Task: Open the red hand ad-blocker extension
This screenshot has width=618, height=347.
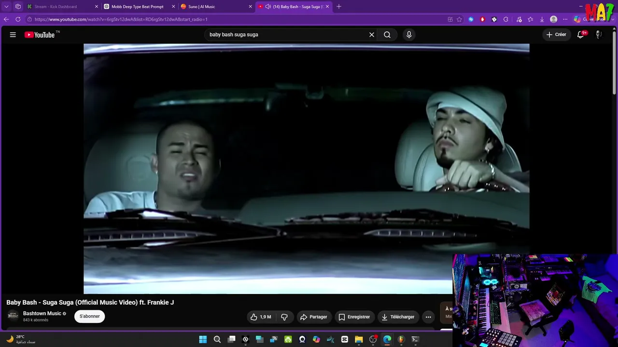Action: [x=482, y=19]
